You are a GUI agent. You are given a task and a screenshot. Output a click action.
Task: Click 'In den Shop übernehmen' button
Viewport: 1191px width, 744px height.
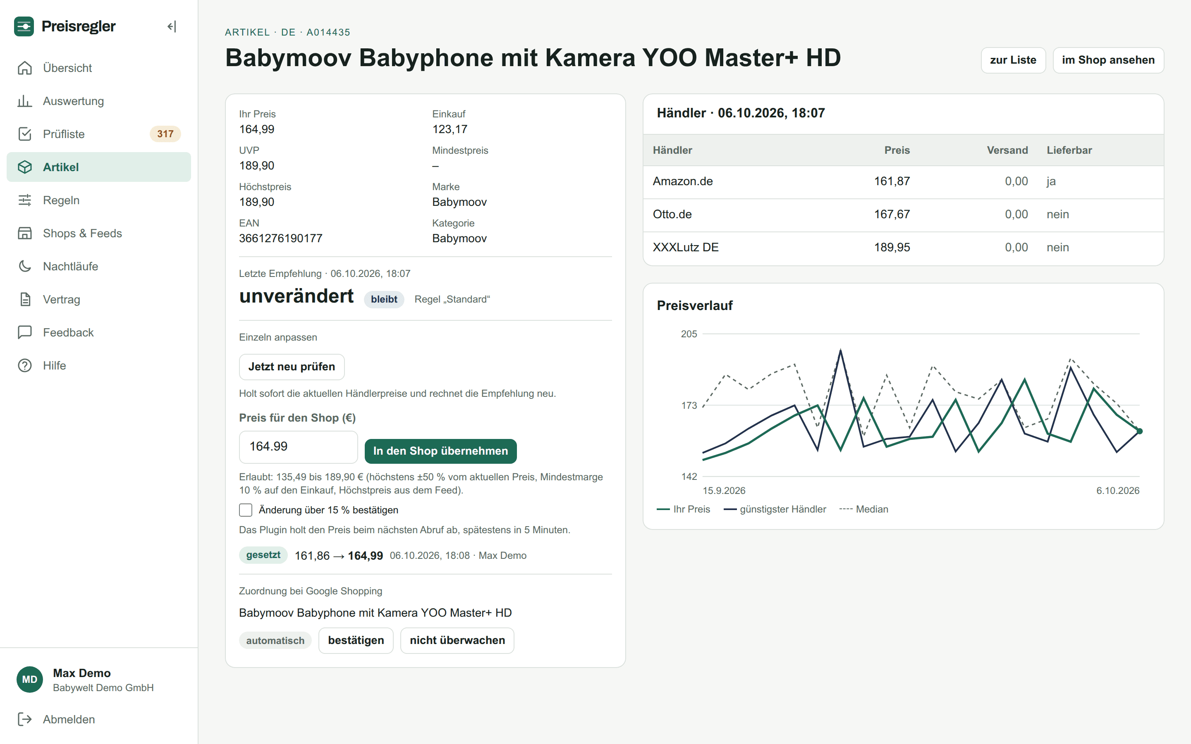pyautogui.click(x=440, y=451)
